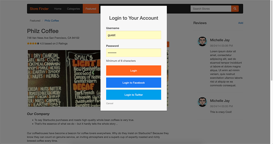The image size is (273, 144).
Task: Open the Categories nav item
Action: pyautogui.click(x=73, y=9)
